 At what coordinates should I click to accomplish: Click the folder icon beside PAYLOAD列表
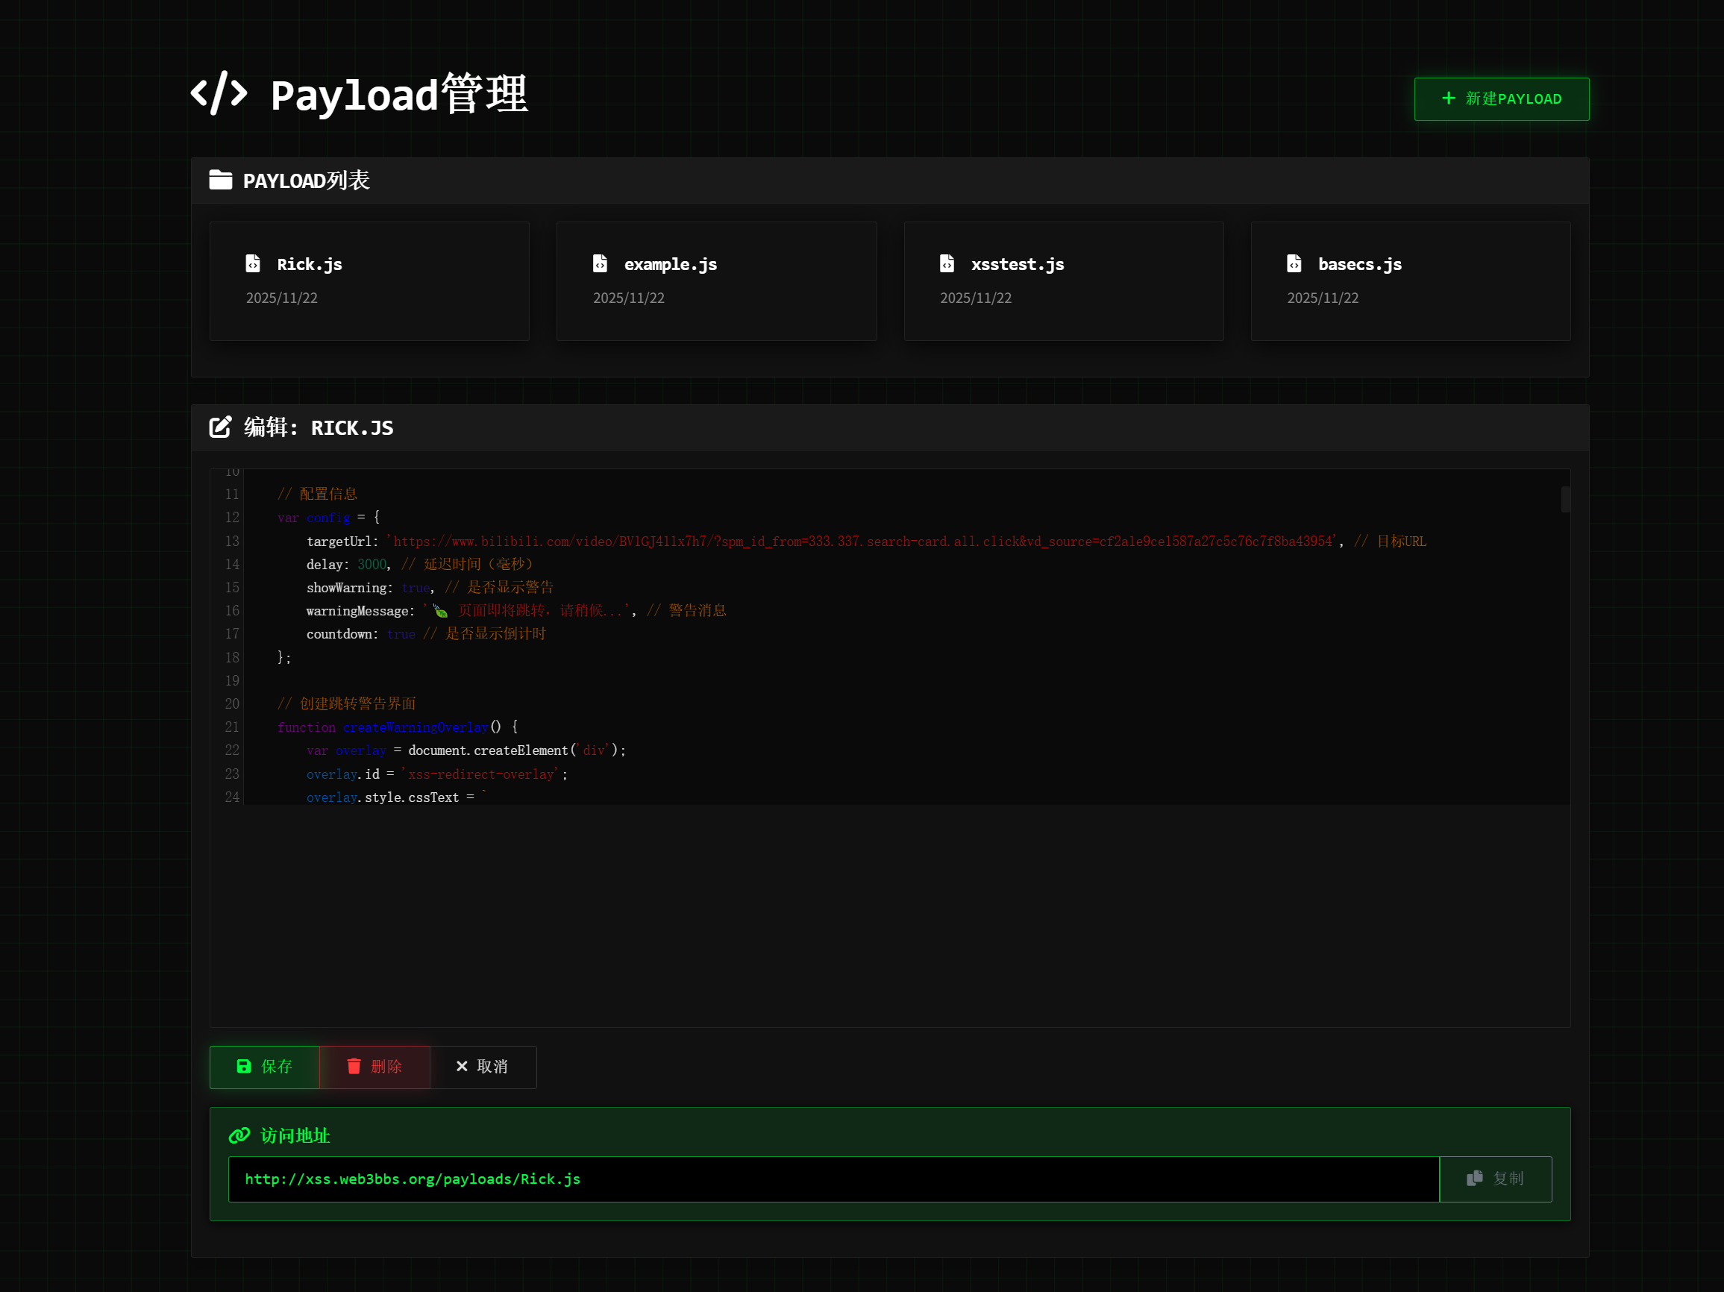coord(222,179)
